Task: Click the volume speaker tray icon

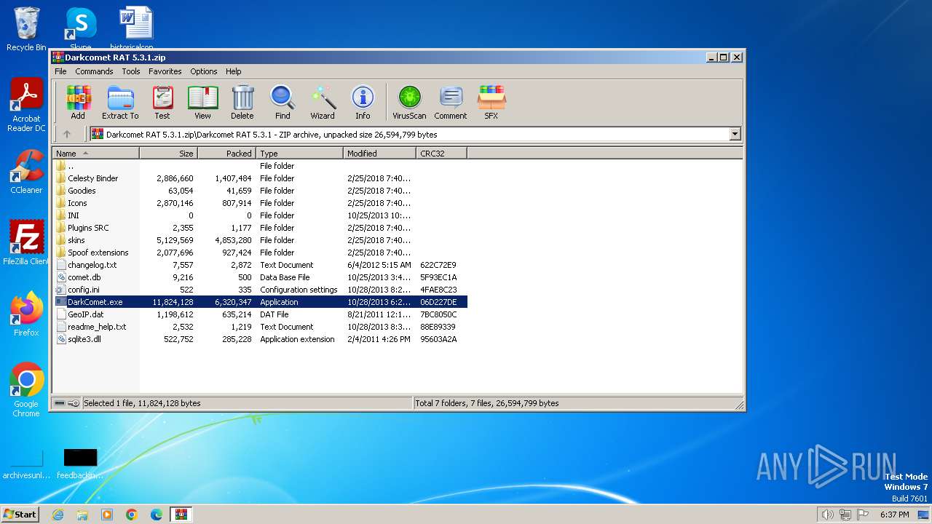Action: click(827, 515)
